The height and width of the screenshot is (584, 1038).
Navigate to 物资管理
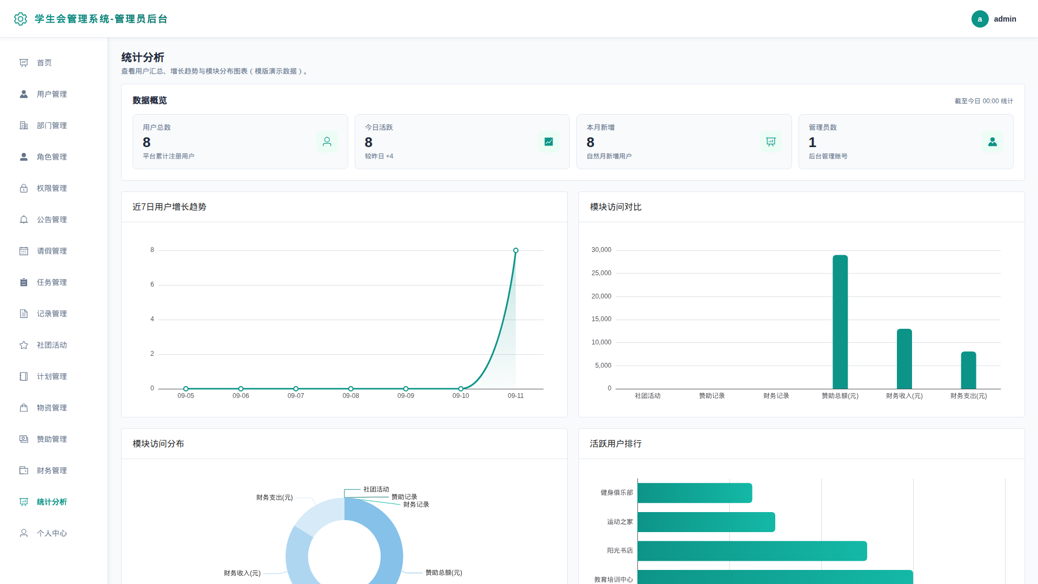point(54,408)
